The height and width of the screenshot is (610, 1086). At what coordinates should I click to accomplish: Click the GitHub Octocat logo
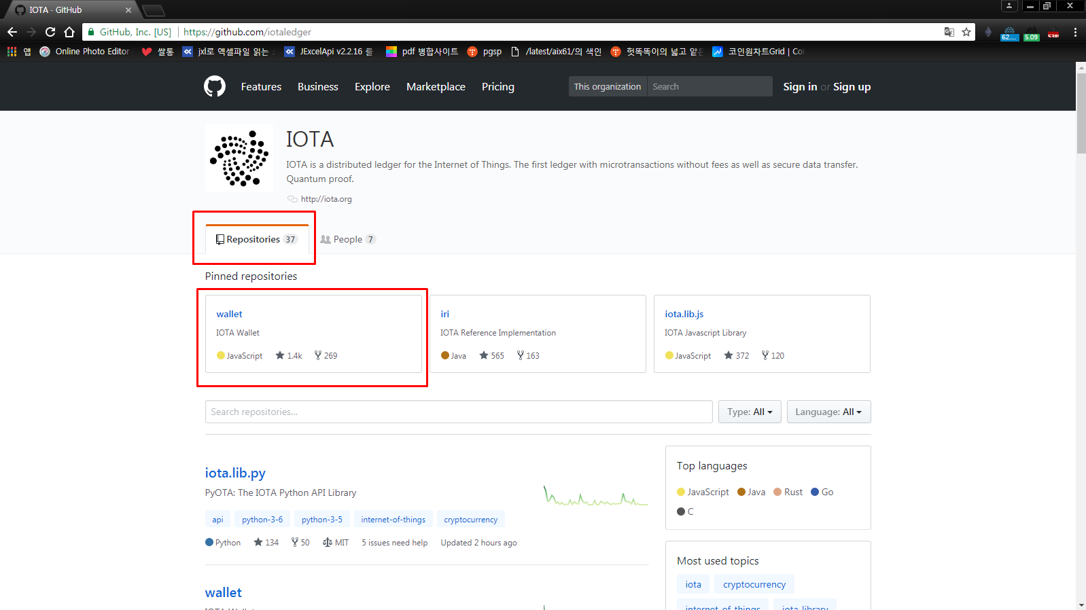[x=215, y=86]
